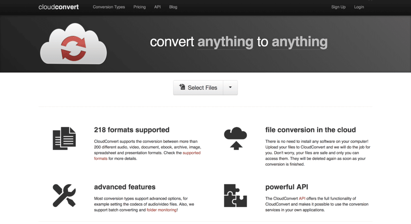Click the cloud upload icon
The image size is (411, 224).
235,138
